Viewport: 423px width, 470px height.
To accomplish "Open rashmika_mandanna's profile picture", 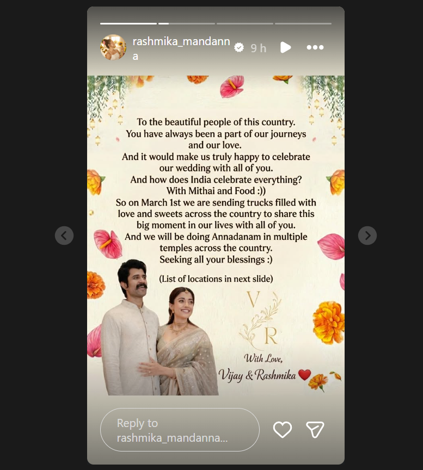I will click(113, 47).
